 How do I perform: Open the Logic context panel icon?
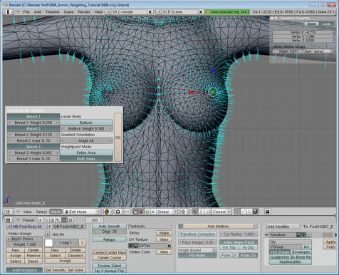tap(40, 220)
